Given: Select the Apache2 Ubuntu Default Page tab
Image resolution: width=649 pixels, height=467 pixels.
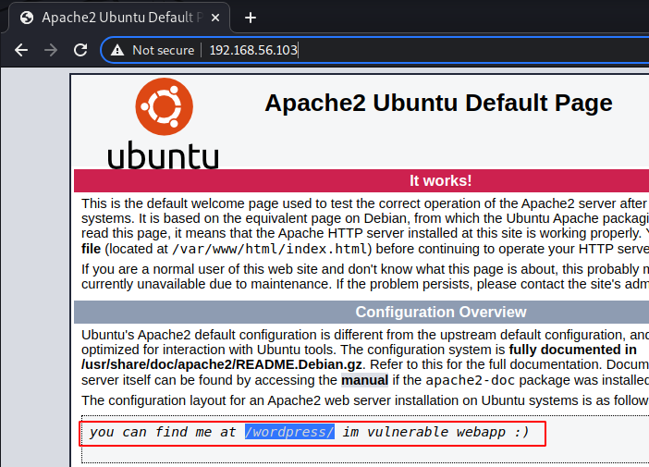Looking at the screenshot, I should (x=120, y=18).
